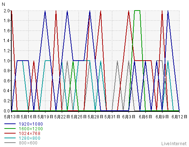Click the gray 800×600 legend line swatch
Image resolution: width=189 pixels, height=147 pixels.
10,143
